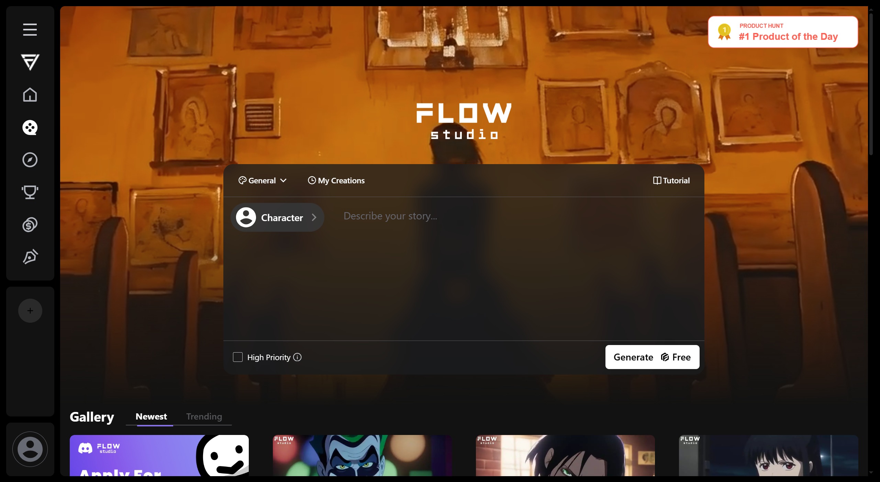The image size is (880, 482).
Task: Open the Flow Studio logo icon
Action: coord(30,62)
